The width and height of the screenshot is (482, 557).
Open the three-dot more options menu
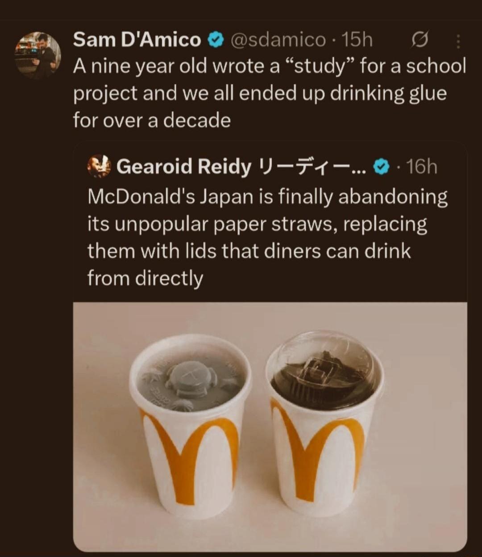[x=459, y=40]
